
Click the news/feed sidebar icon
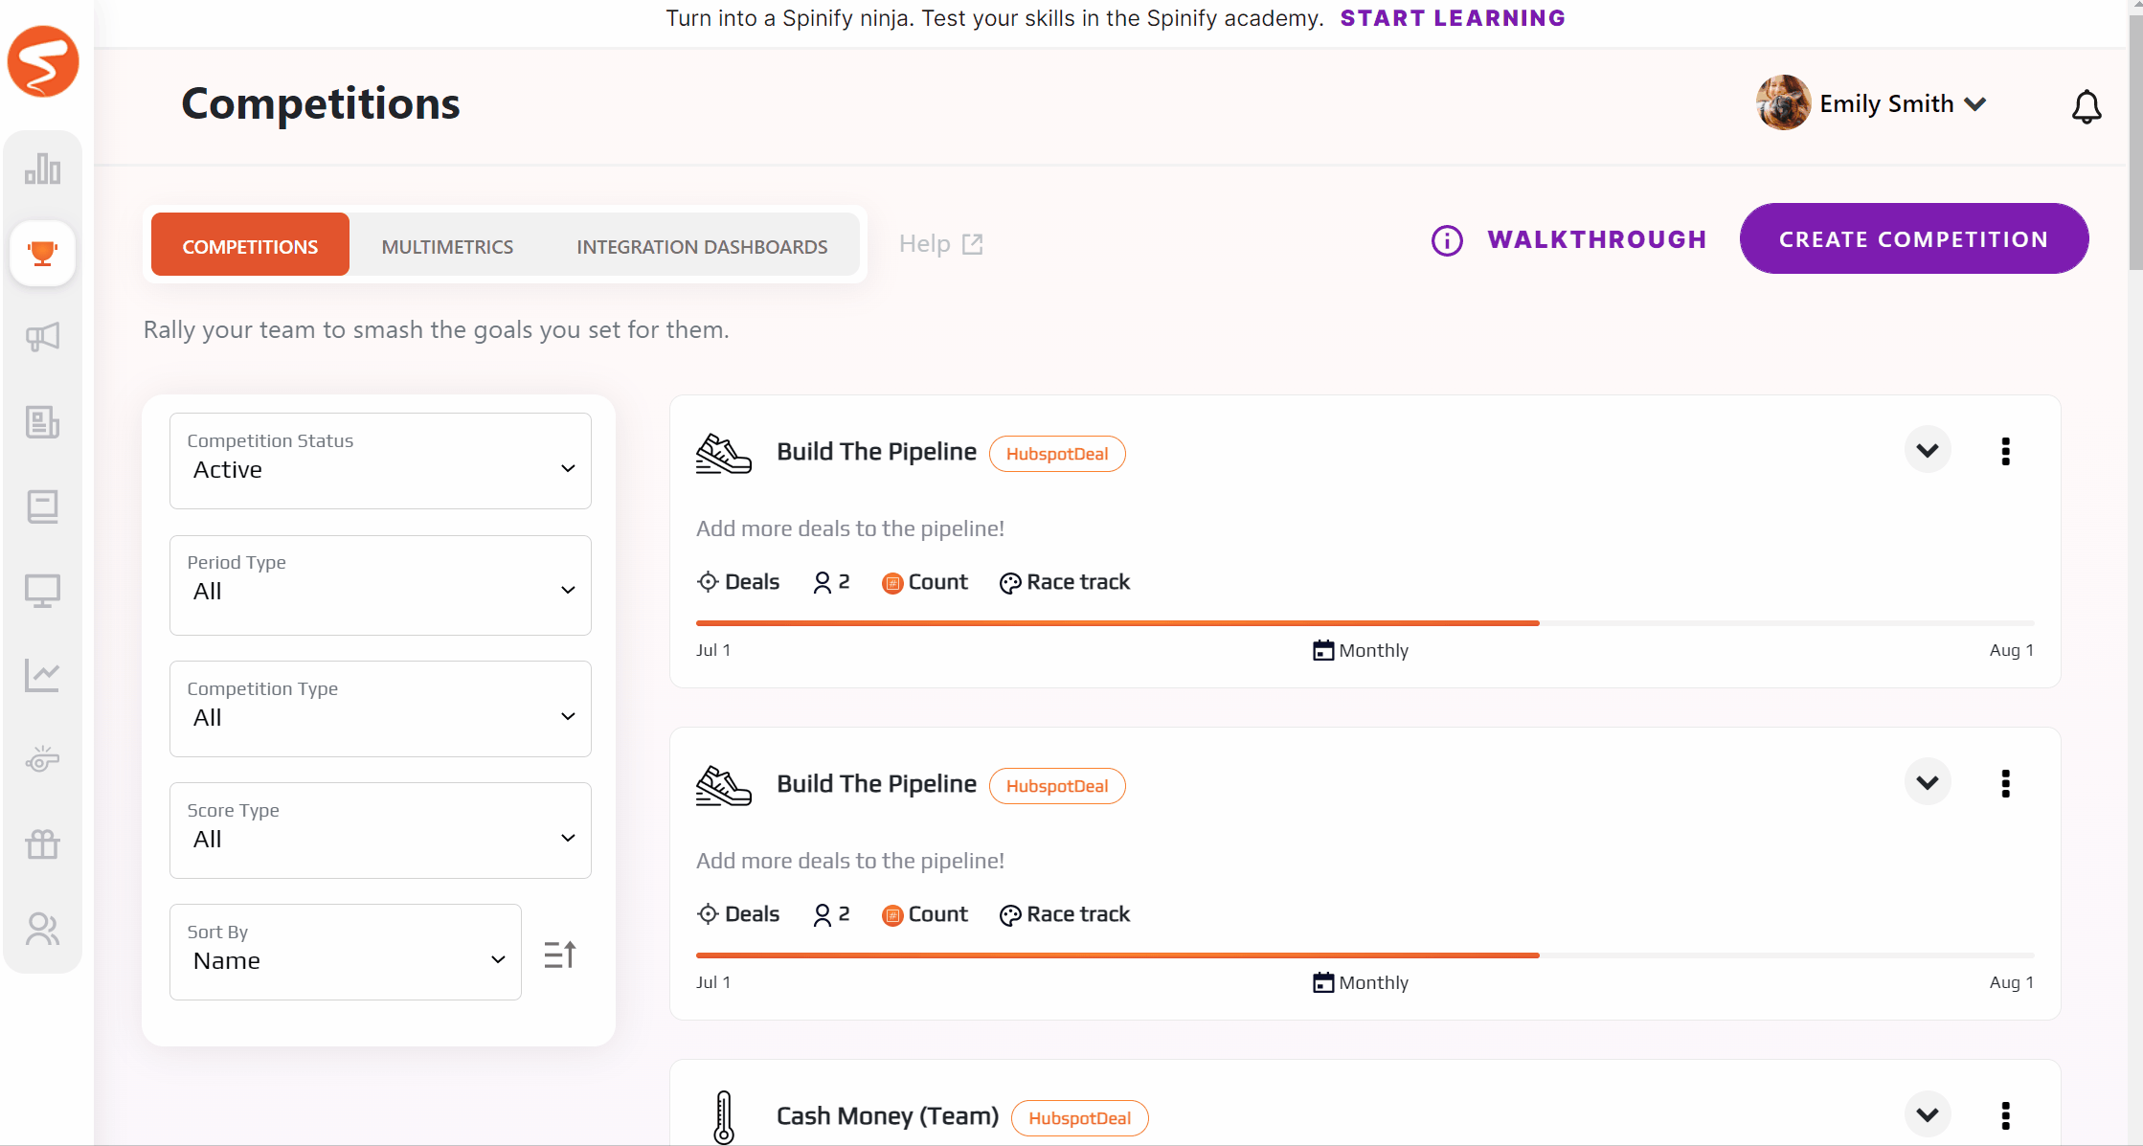click(x=41, y=420)
